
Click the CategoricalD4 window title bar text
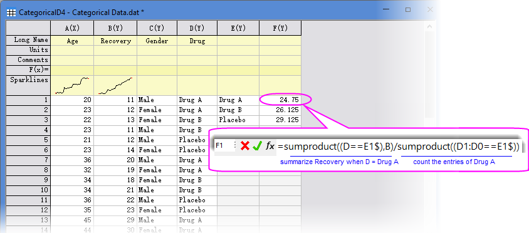[x=81, y=13]
